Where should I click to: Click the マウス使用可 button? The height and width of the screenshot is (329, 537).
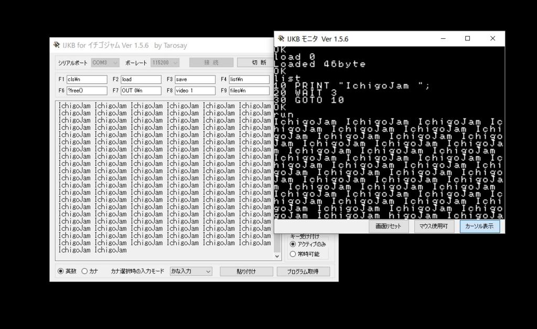pyautogui.click(x=434, y=226)
